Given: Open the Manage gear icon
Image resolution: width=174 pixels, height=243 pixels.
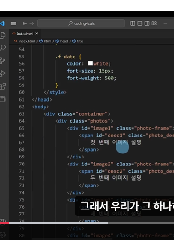Looking at the screenshot, I should pyautogui.click(x=3, y=235).
